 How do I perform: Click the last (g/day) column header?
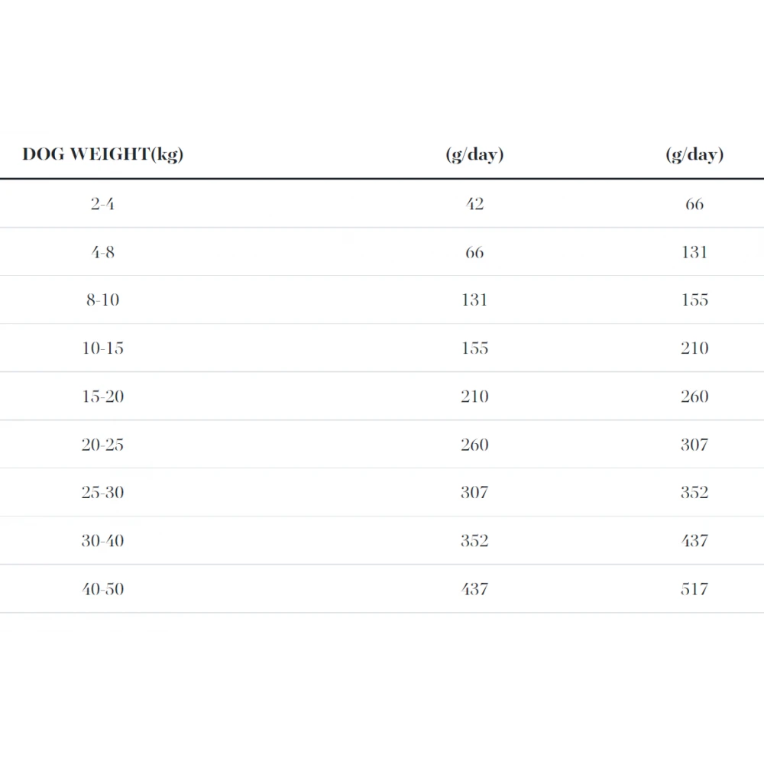(x=694, y=154)
